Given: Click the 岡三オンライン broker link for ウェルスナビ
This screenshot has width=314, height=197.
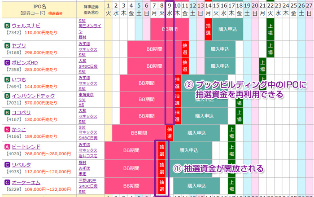Looking at the screenshot, I should point(90,28).
